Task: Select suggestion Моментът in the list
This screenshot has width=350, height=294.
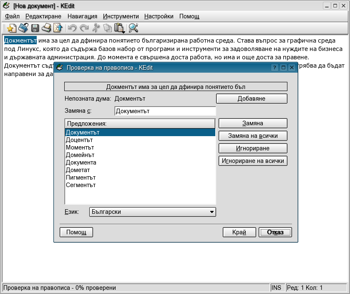Action: 80,147
